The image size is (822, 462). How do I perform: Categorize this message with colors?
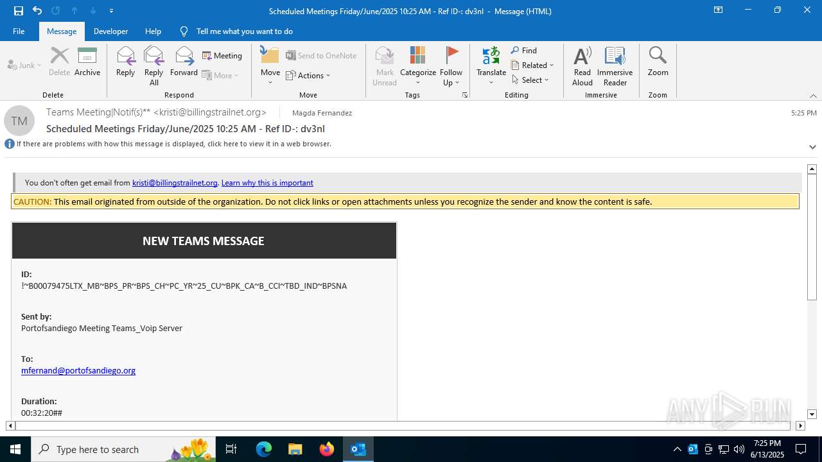pos(418,66)
